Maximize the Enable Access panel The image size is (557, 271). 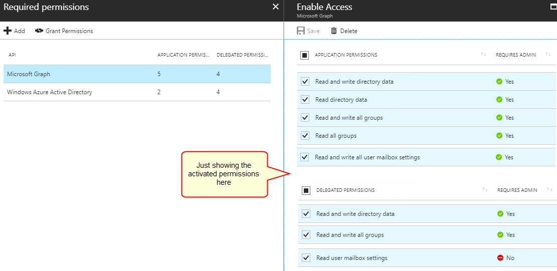pos(553,7)
